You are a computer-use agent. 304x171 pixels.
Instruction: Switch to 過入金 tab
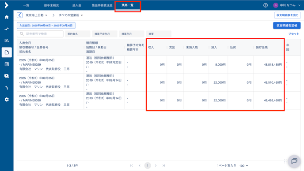[77, 5]
